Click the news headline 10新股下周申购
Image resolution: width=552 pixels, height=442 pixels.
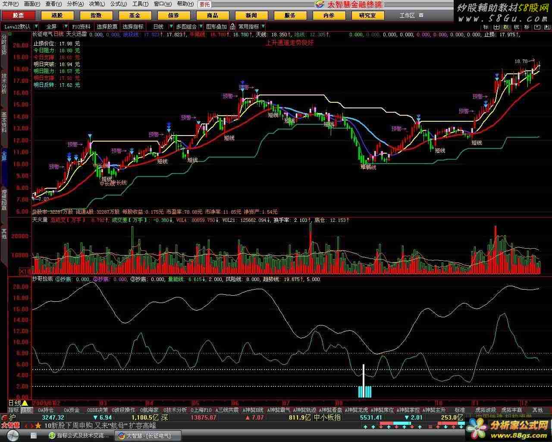coord(69,426)
